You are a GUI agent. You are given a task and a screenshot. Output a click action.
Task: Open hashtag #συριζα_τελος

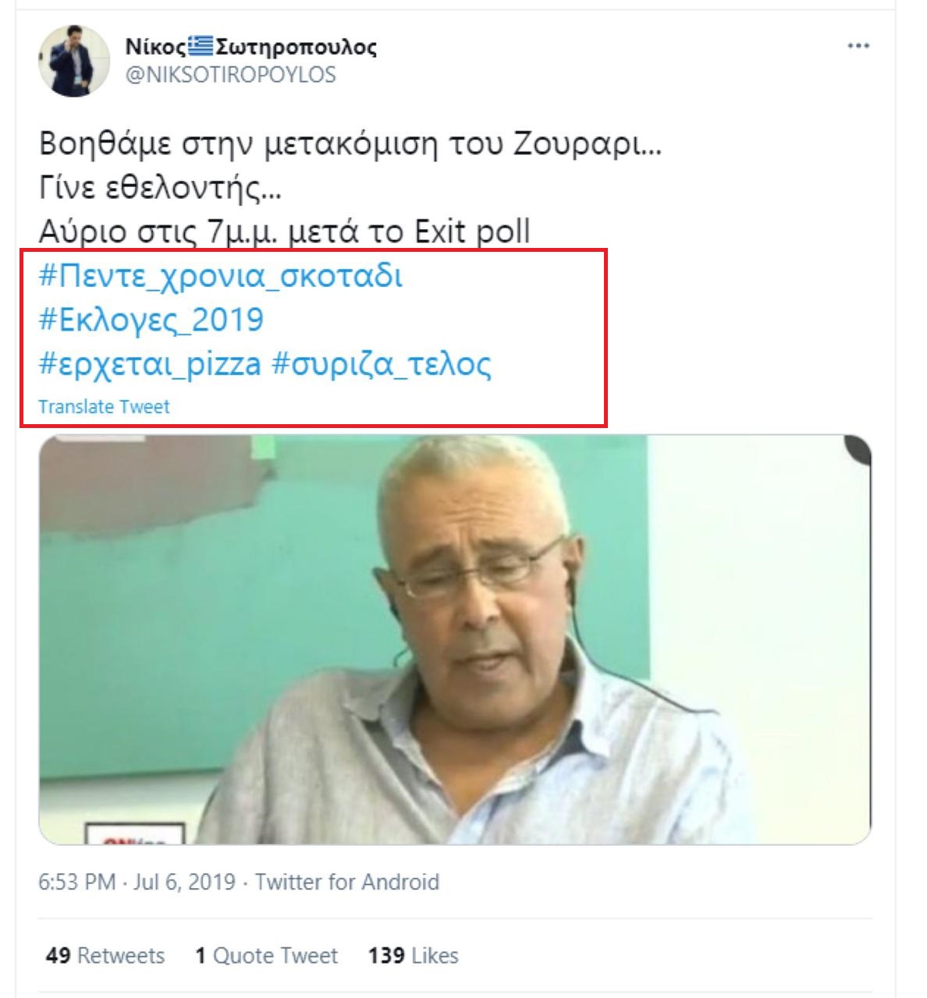point(382,363)
